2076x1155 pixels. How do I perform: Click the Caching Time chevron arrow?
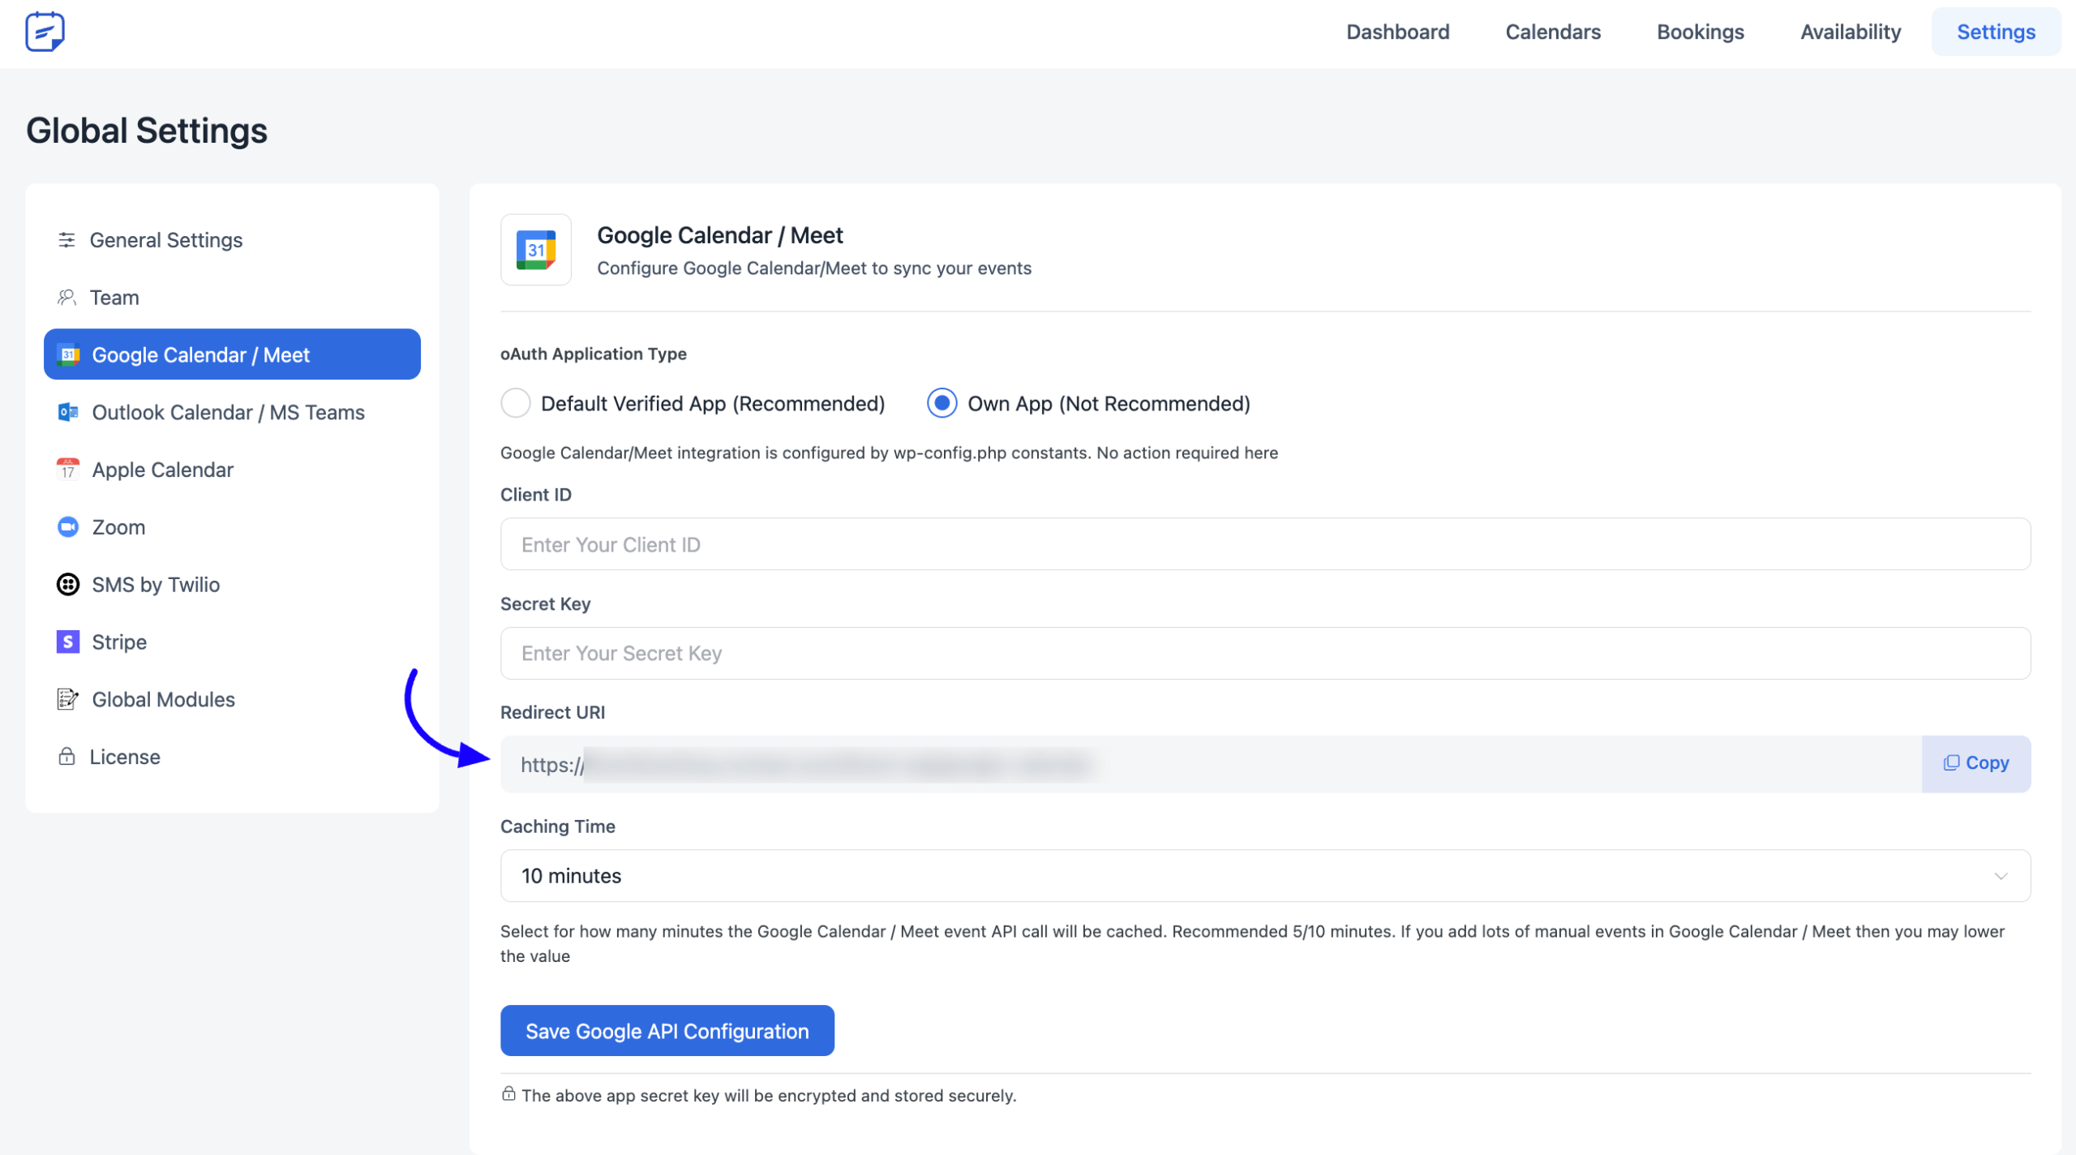(x=2001, y=877)
